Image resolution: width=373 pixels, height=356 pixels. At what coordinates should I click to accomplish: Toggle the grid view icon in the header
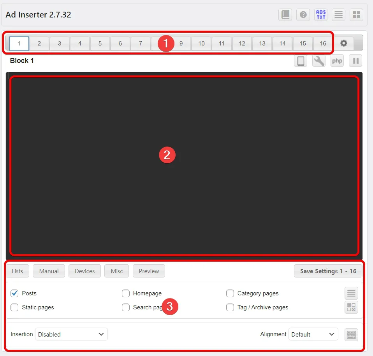tap(356, 15)
